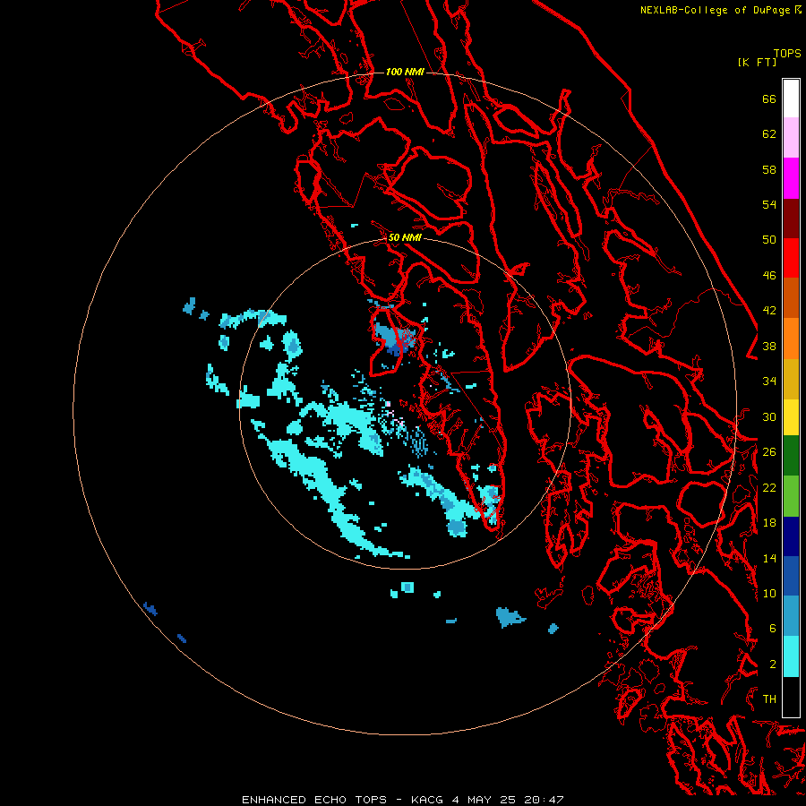
Task: Select the light green 26 kft legend swatch
Action: [x=791, y=496]
